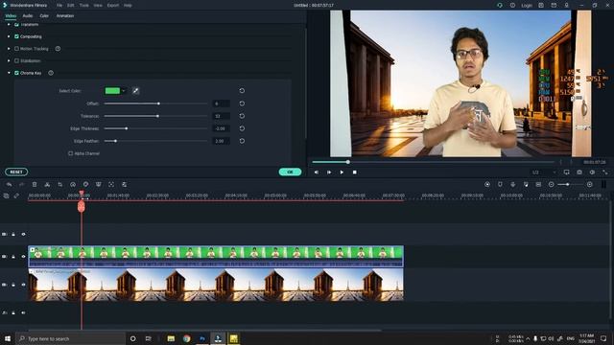This screenshot has width=614, height=345.
Task: Click the green key color swatch
Action: click(x=112, y=91)
